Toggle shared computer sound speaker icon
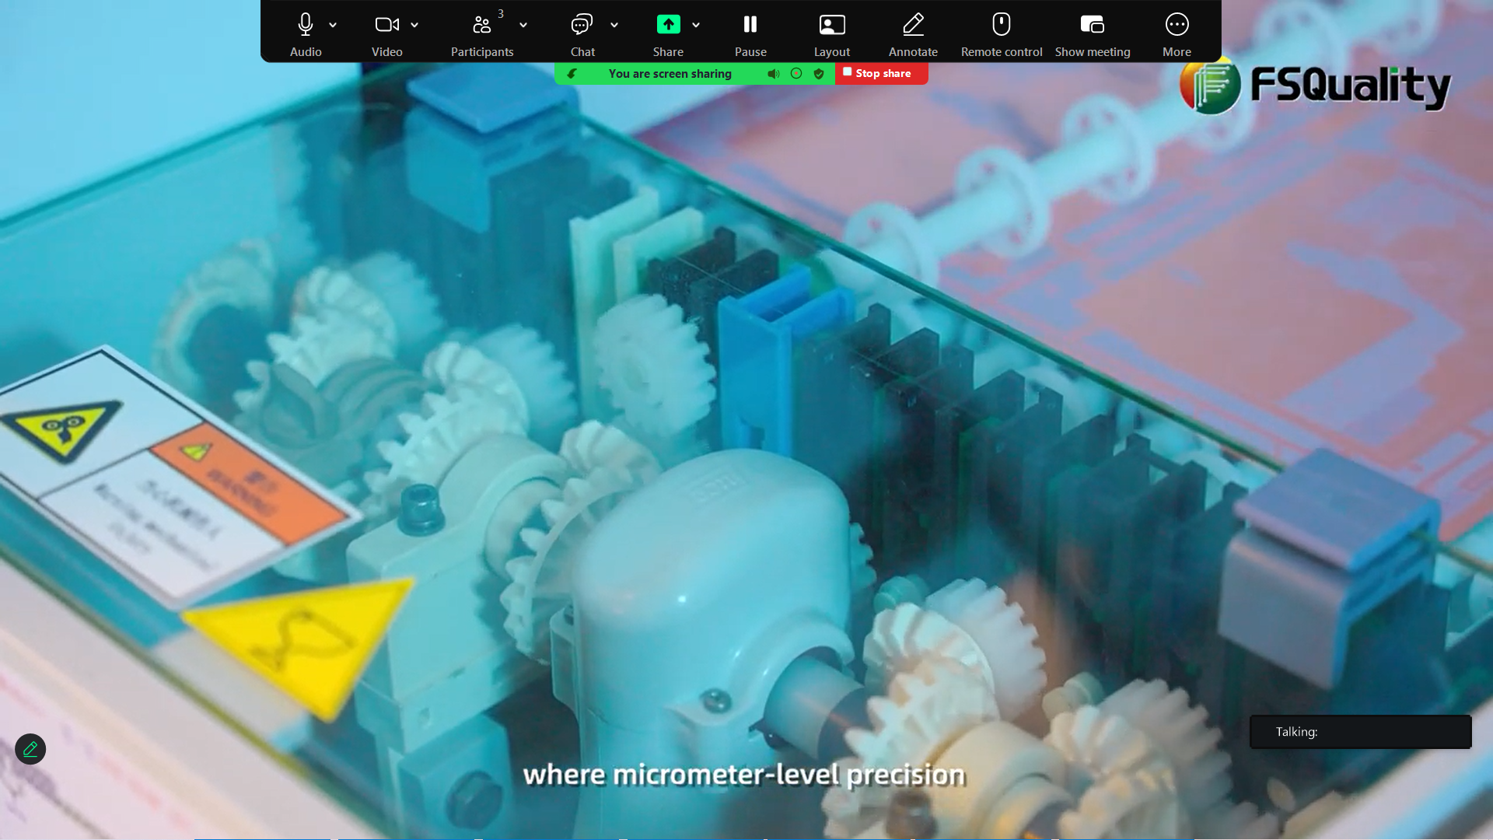The width and height of the screenshot is (1493, 840). 773,74
